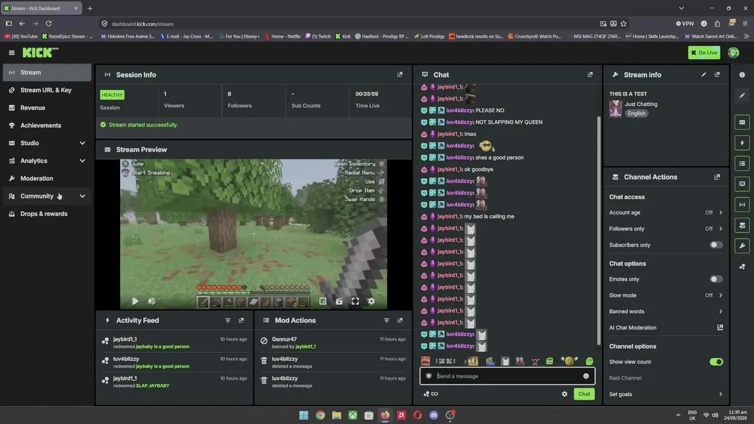
Task: Filter the Mod Actions list
Action: 386,320
